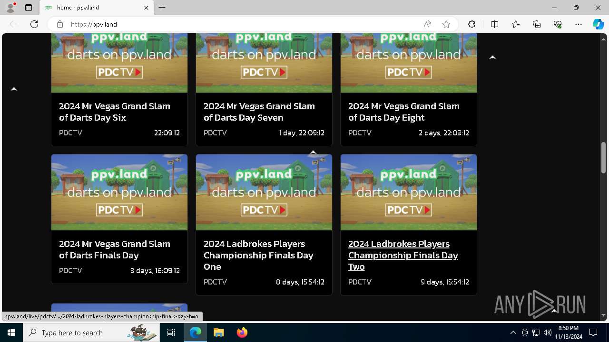Open Browser essentials heart icon
The height and width of the screenshot is (342, 609).
558,24
